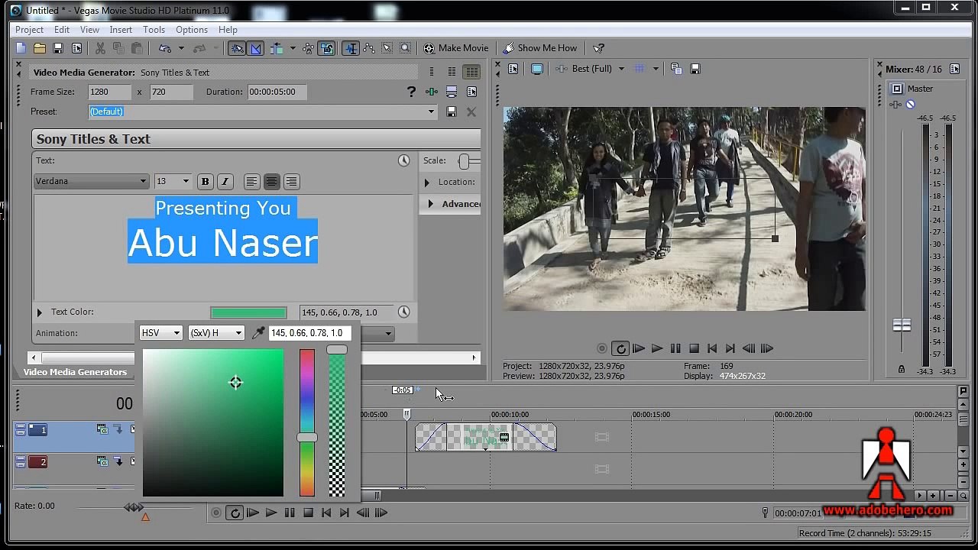This screenshot has width=978, height=550.
Task: Delete preset with X icon
Action: (471, 112)
